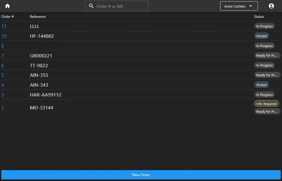The width and height of the screenshot is (282, 181).
Task: Open order number 8
Action: [x=2, y=46]
